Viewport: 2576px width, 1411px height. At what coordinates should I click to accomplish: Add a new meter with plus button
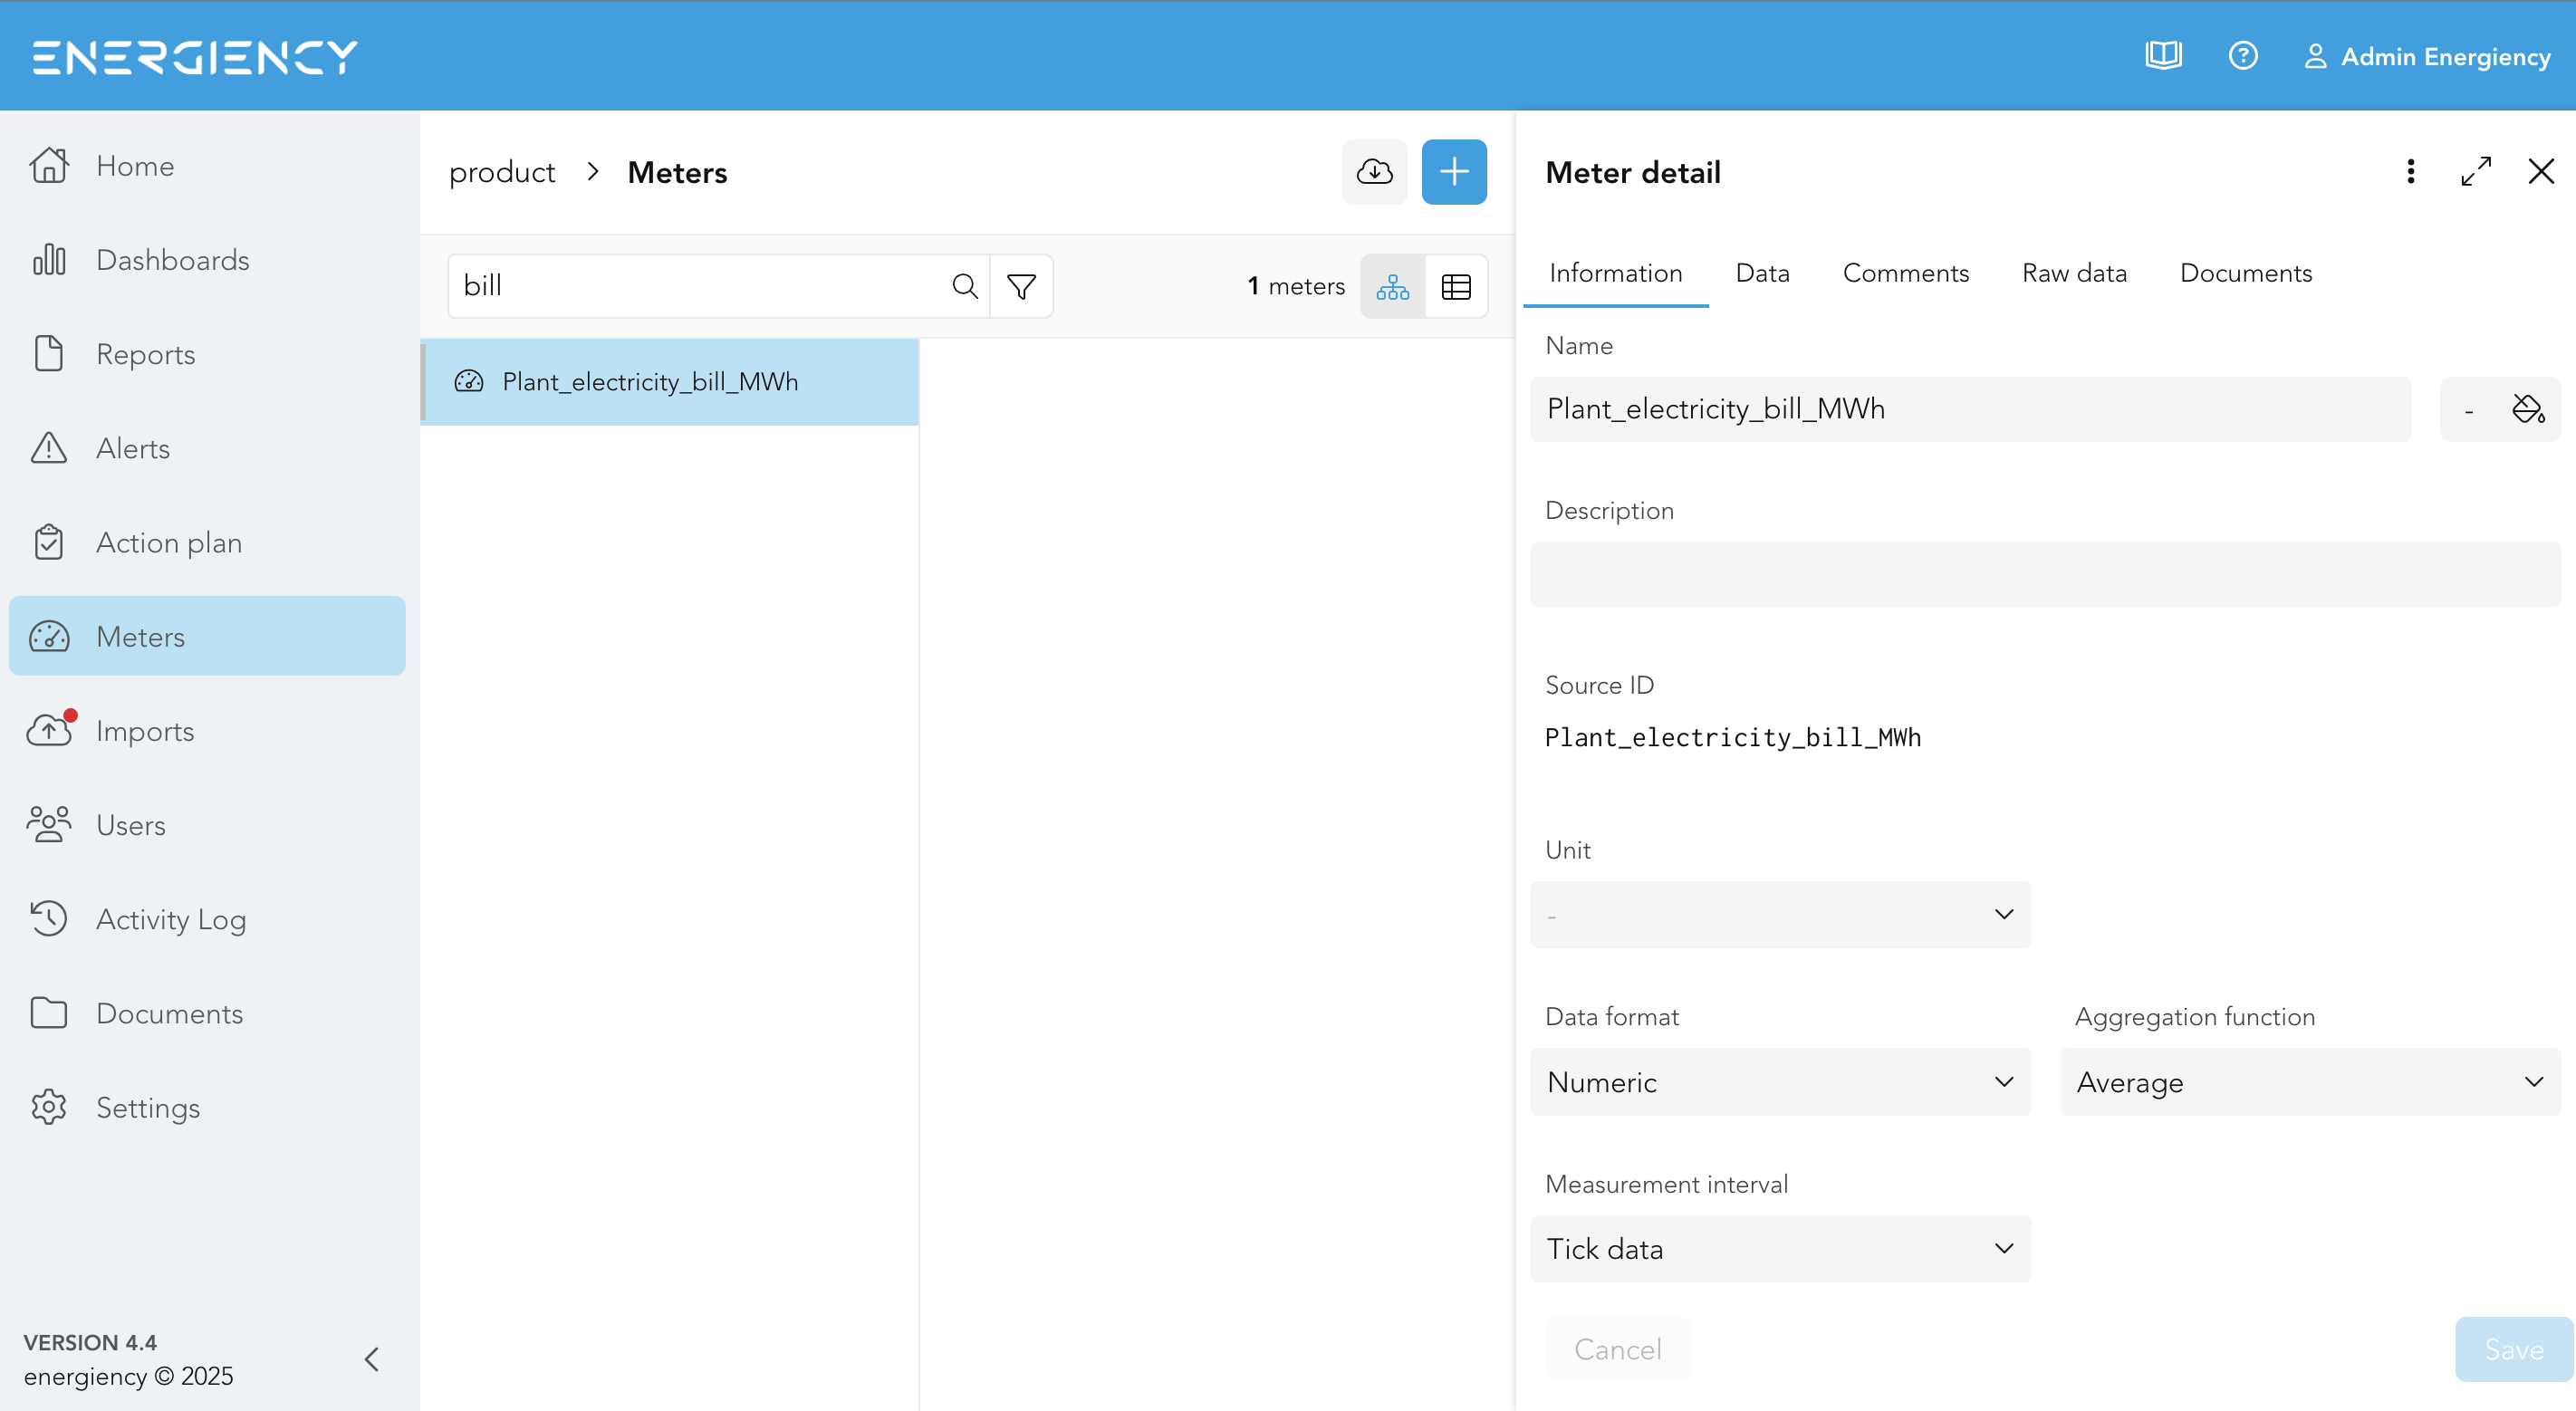pyautogui.click(x=1454, y=172)
